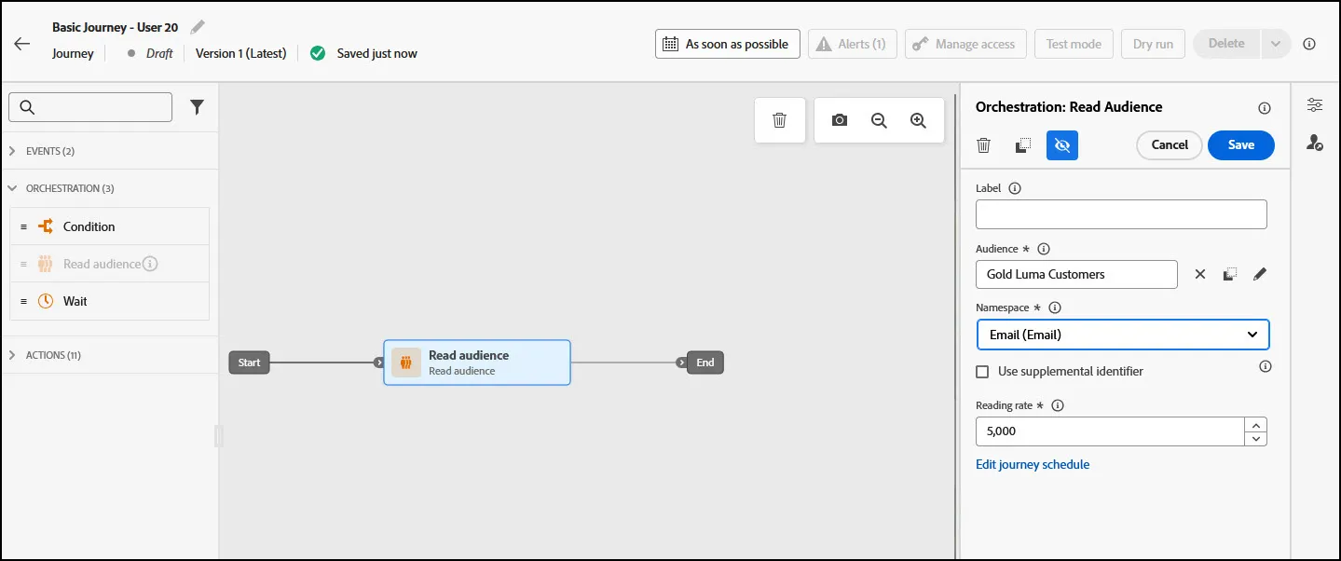Take a canvas screenshot with camera icon

[x=840, y=120]
